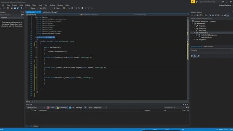
Task: Select HelloWorld.resx in Solution Explorer
Action: coord(206,37)
